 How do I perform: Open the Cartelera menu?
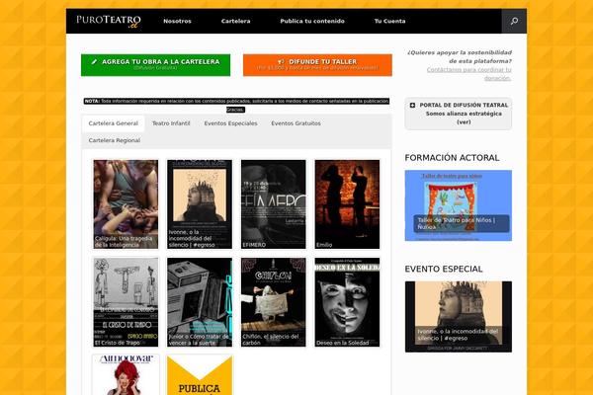click(x=235, y=21)
